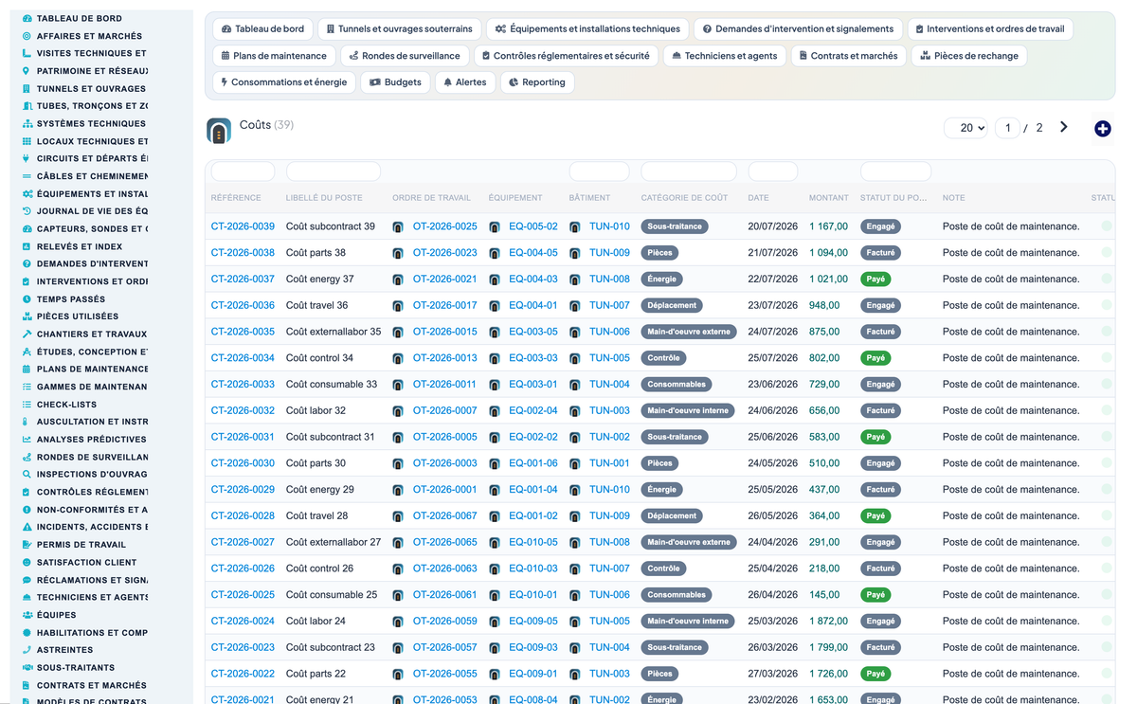Toggle status circle for row CT-2026-0035

pyautogui.click(x=1106, y=332)
